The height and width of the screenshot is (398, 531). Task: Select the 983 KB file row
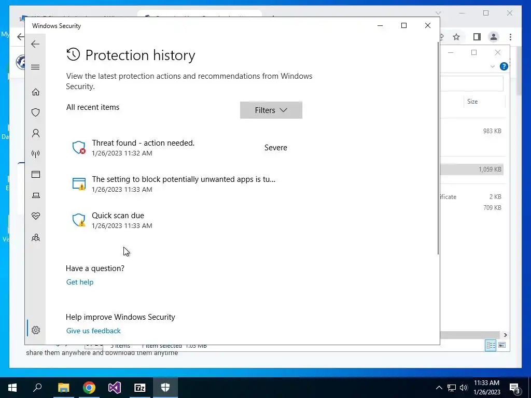pyautogui.click(x=472, y=131)
